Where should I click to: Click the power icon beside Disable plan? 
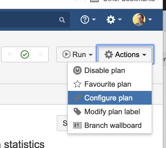click(77, 70)
